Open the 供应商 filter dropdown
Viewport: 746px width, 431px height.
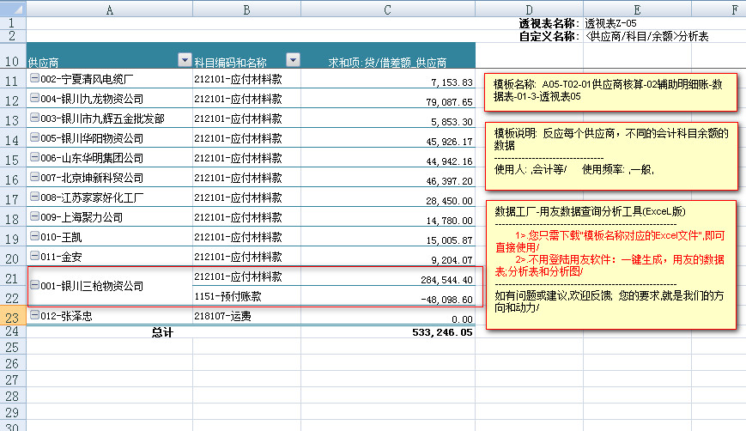coord(184,60)
